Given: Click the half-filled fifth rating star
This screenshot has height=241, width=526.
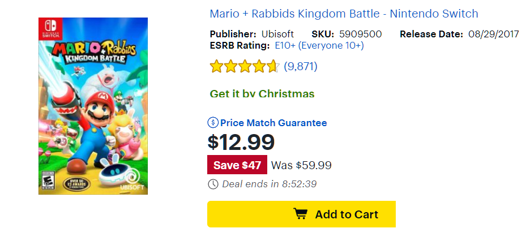Looking at the screenshot, I should [273, 66].
